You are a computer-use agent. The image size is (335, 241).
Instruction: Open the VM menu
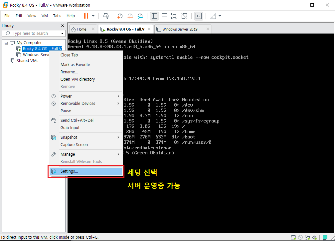point(45,16)
